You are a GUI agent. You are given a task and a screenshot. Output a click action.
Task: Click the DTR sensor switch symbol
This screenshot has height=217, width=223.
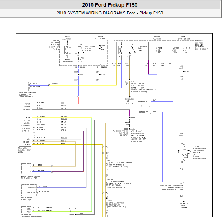pos(184,153)
